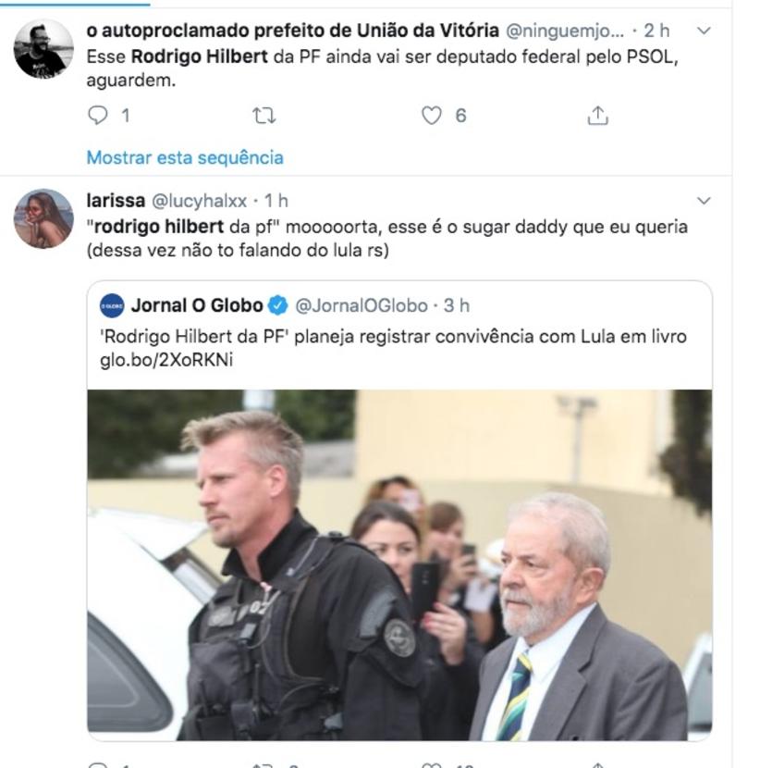This screenshot has height=768, width=760.
Task: Click the 'larissa' display name
Action: click(116, 201)
